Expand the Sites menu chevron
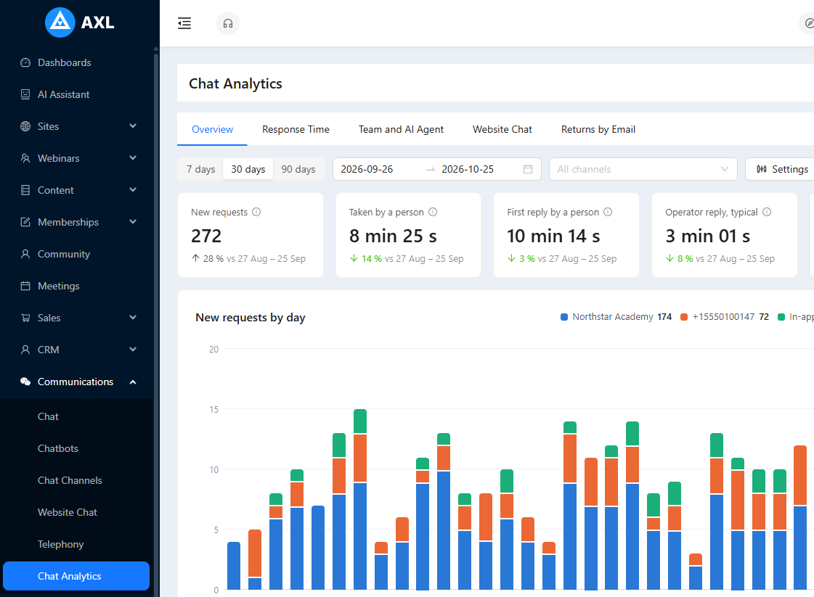The image size is (814, 597). coord(133,126)
